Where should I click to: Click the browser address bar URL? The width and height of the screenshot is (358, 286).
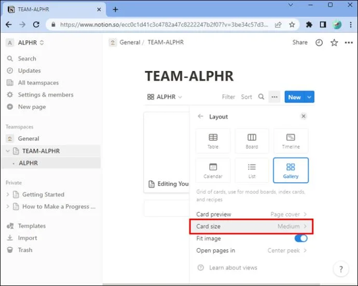pyautogui.click(x=164, y=24)
